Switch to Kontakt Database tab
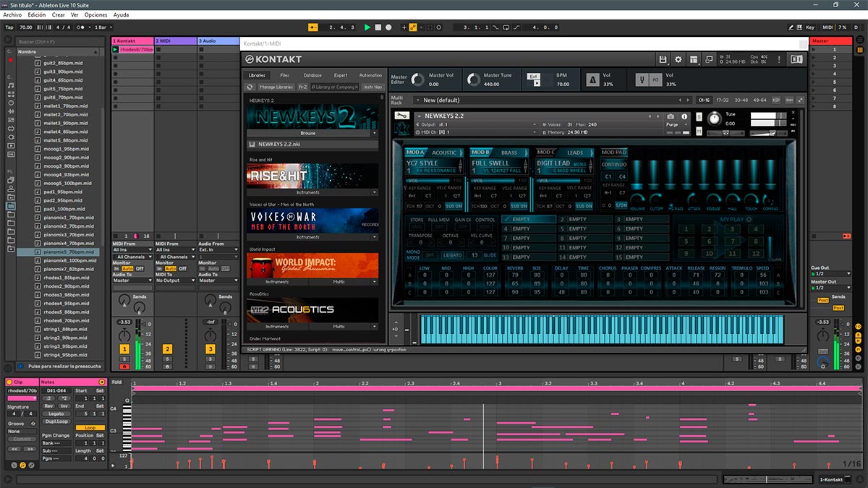 [x=312, y=75]
